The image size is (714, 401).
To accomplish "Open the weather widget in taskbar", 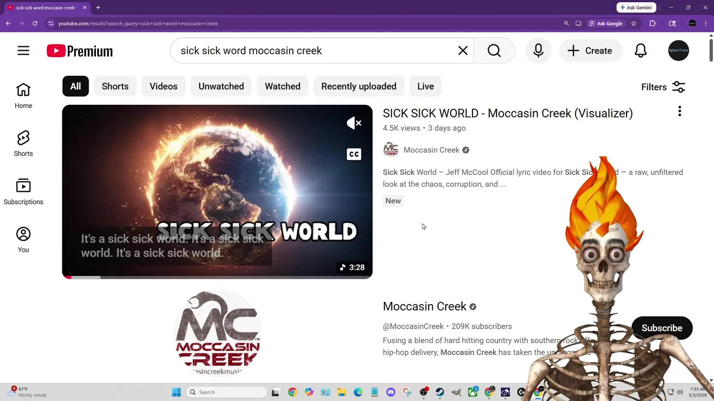I will (x=28, y=392).
